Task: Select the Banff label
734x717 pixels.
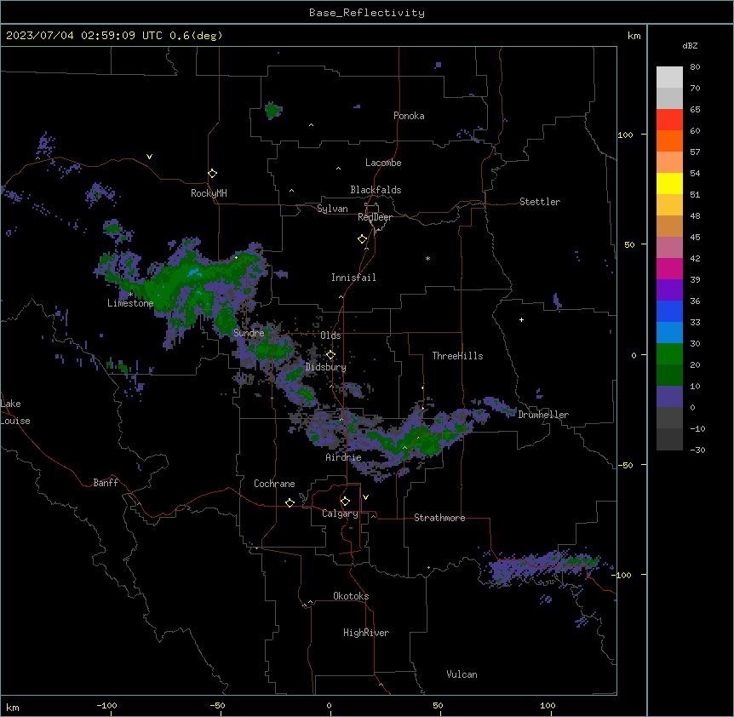Action: [106, 483]
